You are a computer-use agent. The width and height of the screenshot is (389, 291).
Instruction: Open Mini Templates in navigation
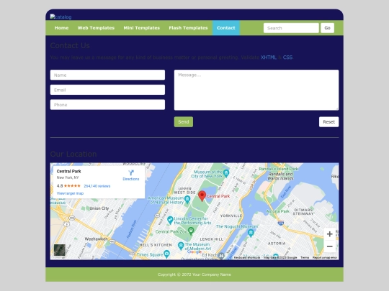[142, 28]
